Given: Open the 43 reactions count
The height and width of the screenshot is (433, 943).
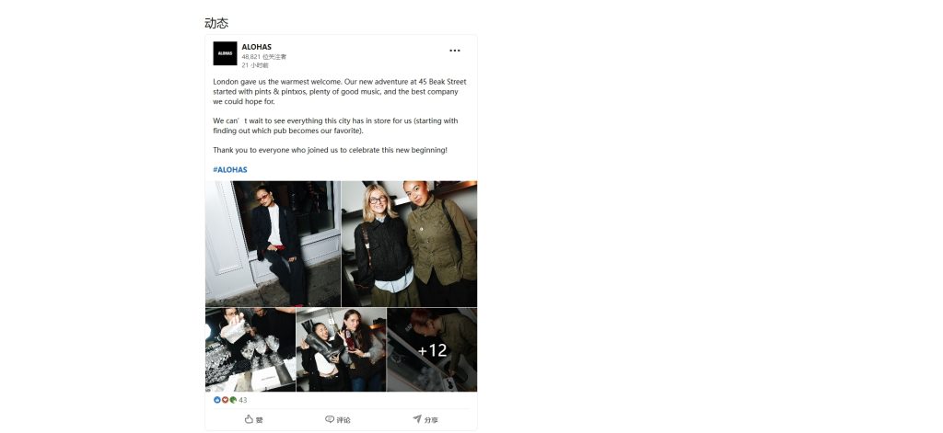Looking at the screenshot, I should coord(243,400).
